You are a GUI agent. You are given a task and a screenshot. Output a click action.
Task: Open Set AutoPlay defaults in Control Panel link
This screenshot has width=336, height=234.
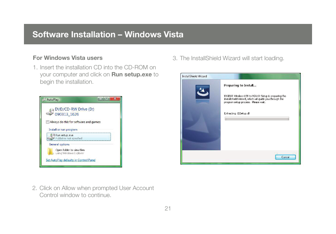click(70, 160)
